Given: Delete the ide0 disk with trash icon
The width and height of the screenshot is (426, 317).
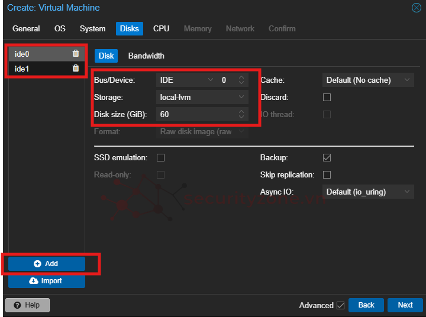Looking at the screenshot, I should tap(76, 53).
